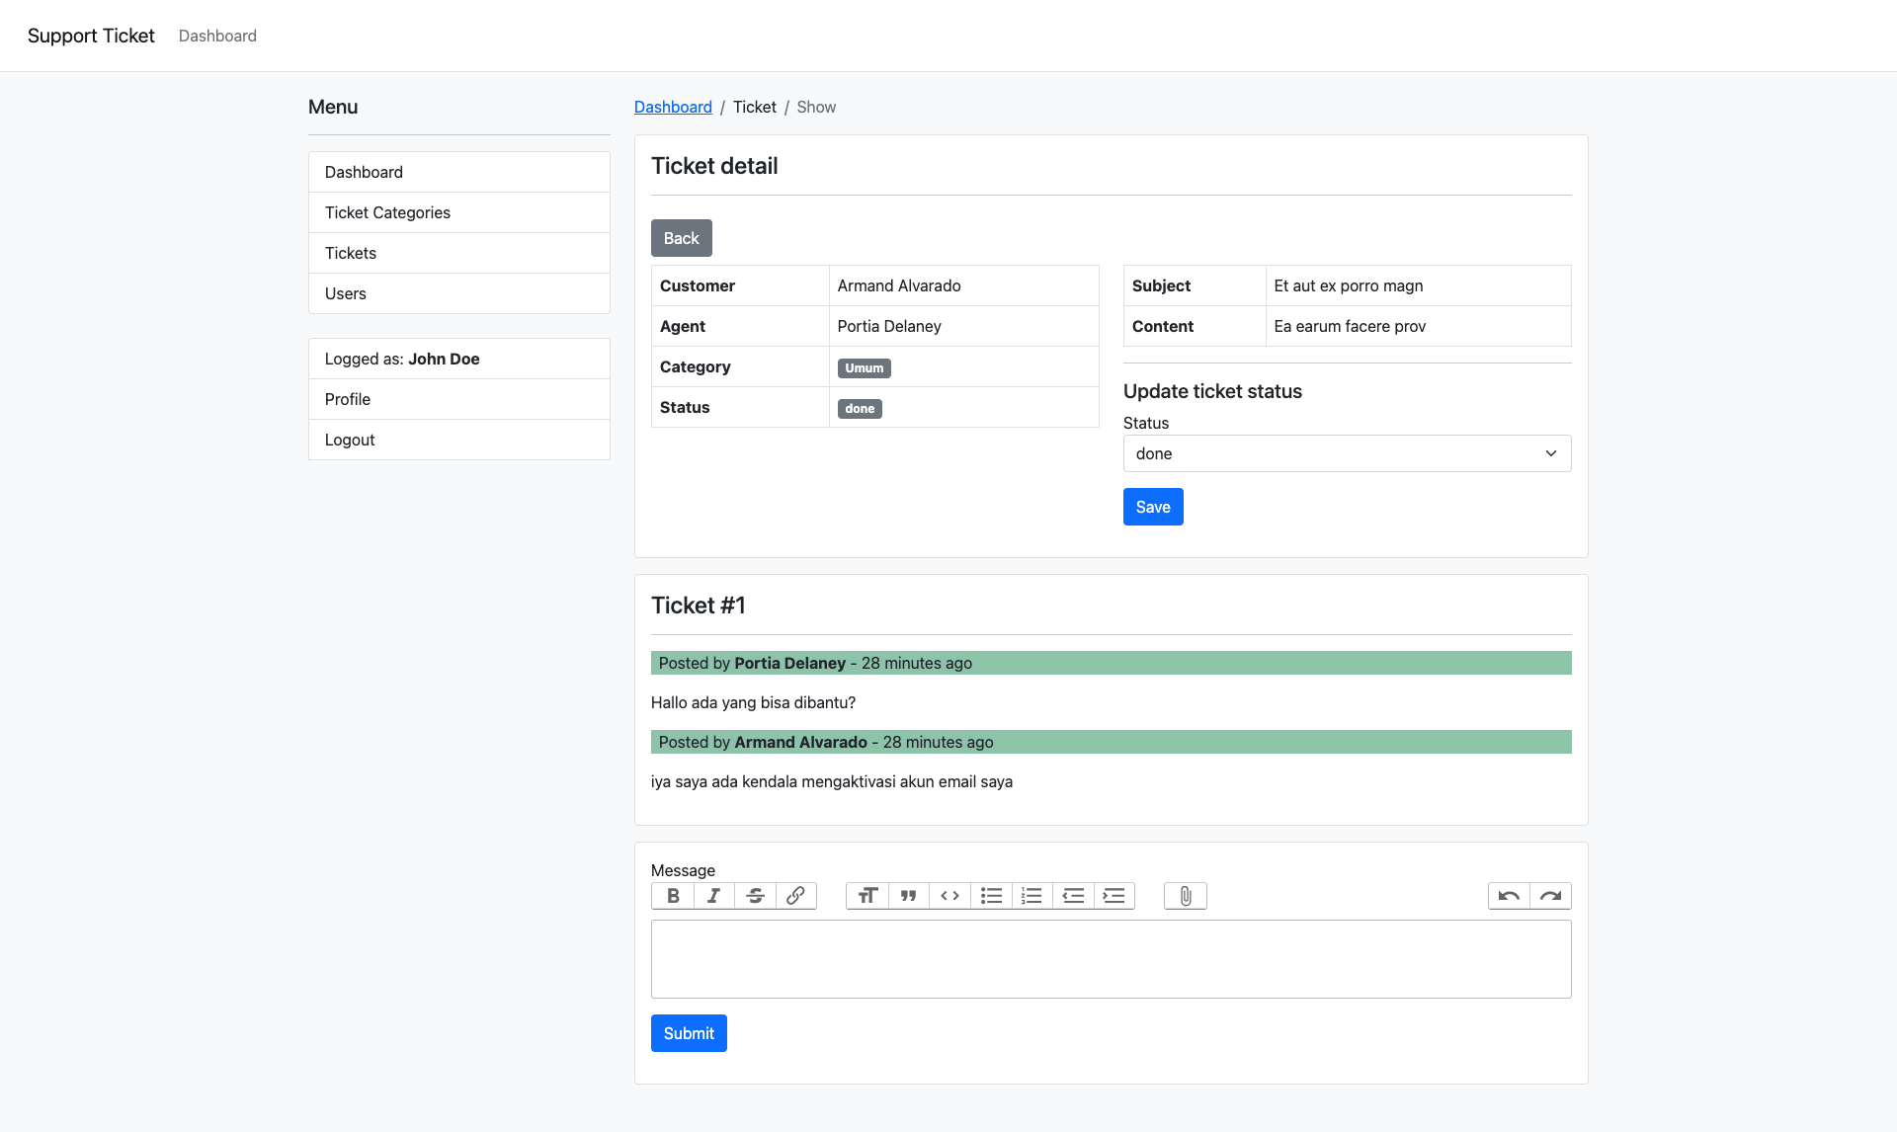This screenshot has width=1897, height=1132.
Task: Toggle bold formatting in message editor
Action: pos(673,896)
